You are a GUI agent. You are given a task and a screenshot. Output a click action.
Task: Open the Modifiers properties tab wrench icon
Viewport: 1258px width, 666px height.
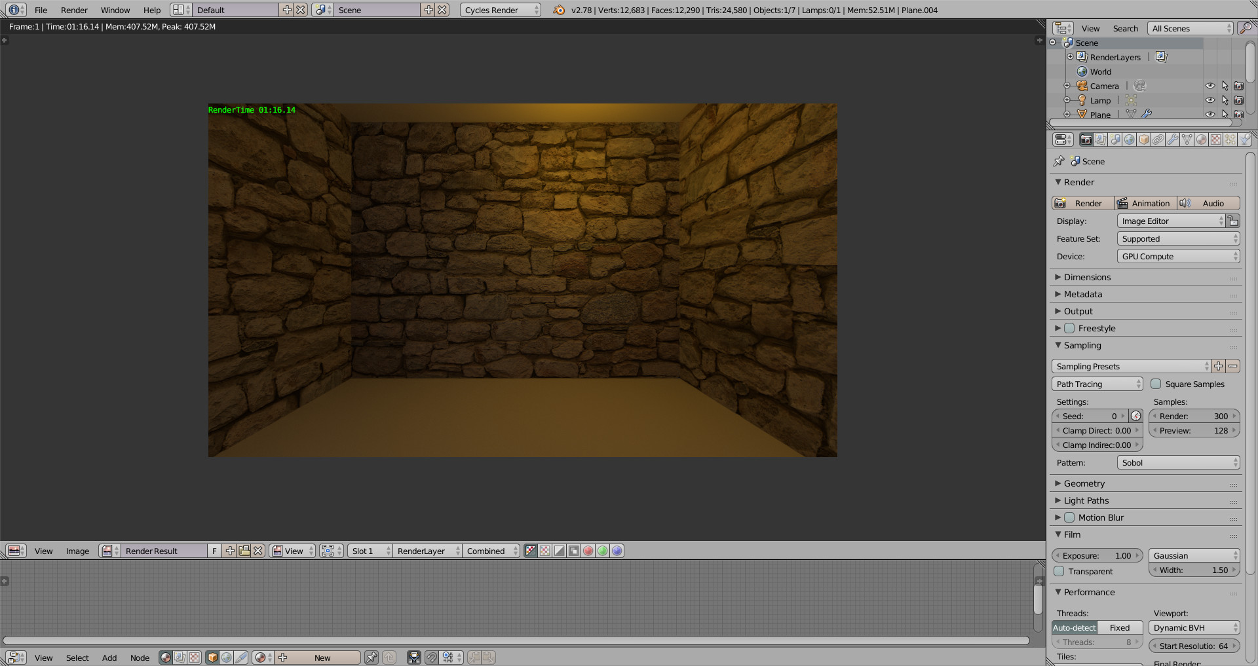tap(1172, 139)
